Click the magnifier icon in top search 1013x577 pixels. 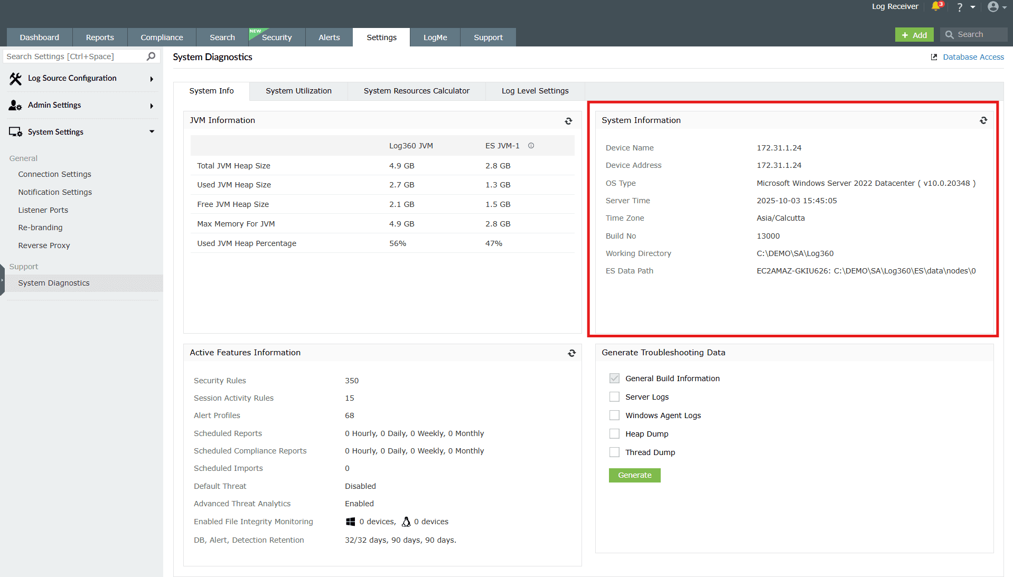tap(949, 35)
